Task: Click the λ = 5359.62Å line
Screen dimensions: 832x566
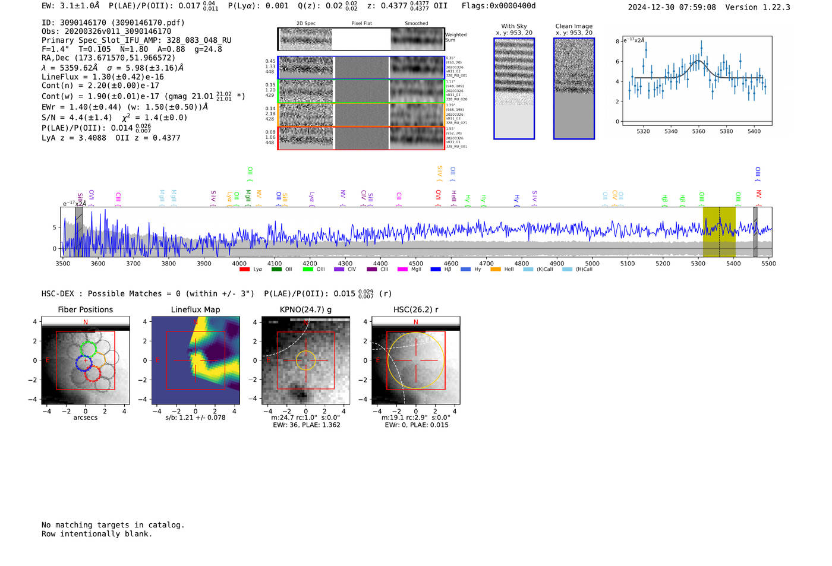Action: [113, 68]
